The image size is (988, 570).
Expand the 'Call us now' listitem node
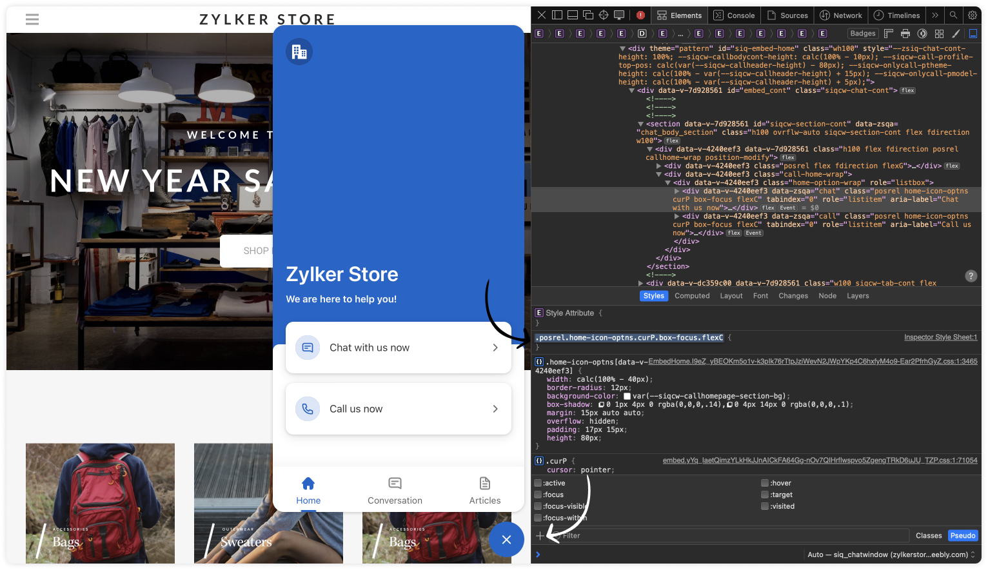[677, 217]
